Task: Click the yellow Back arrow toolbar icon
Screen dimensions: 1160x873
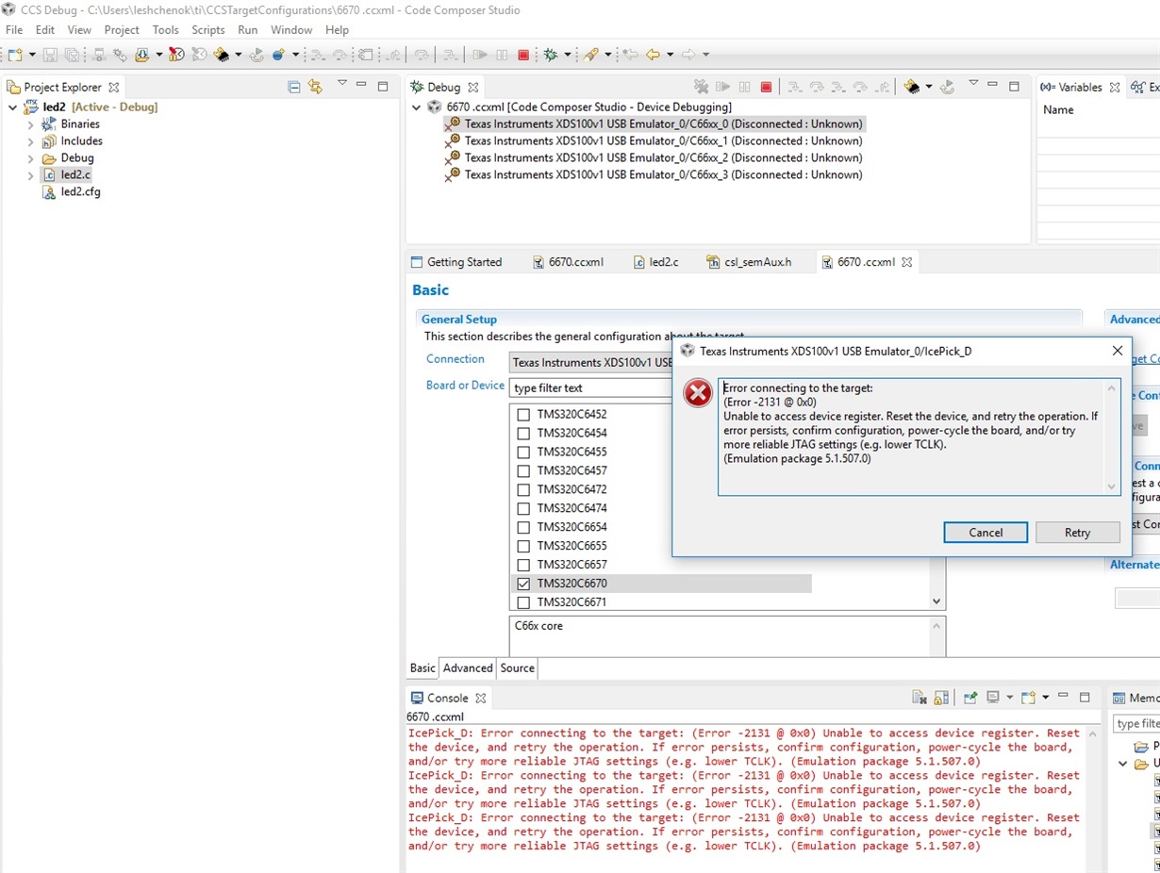Action: (x=653, y=55)
